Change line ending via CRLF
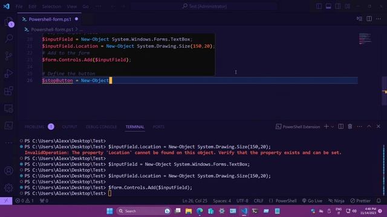This screenshot has width=387, height=217. click(x=258, y=201)
